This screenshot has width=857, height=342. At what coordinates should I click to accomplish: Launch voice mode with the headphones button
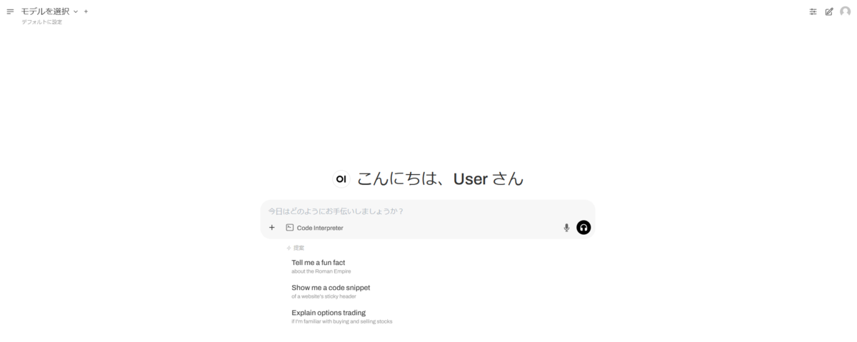pyautogui.click(x=583, y=228)
